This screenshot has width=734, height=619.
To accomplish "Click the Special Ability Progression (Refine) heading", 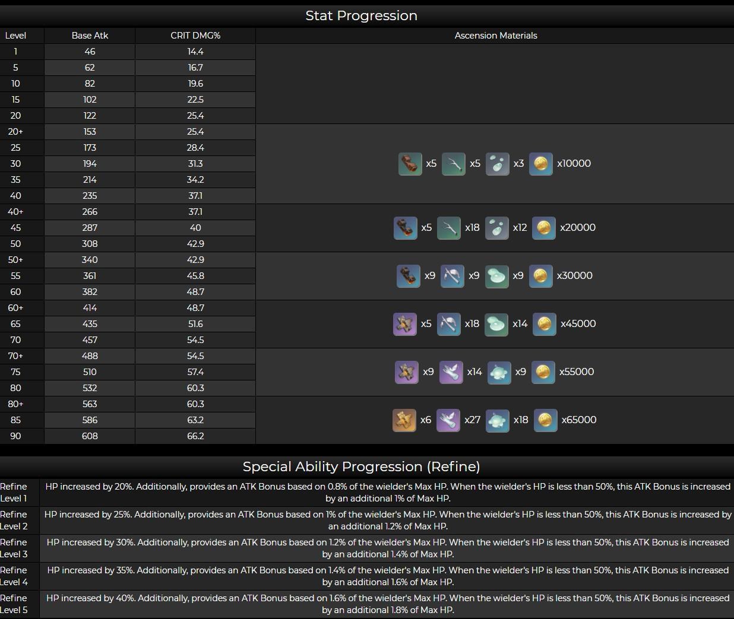I will [361, 466].
